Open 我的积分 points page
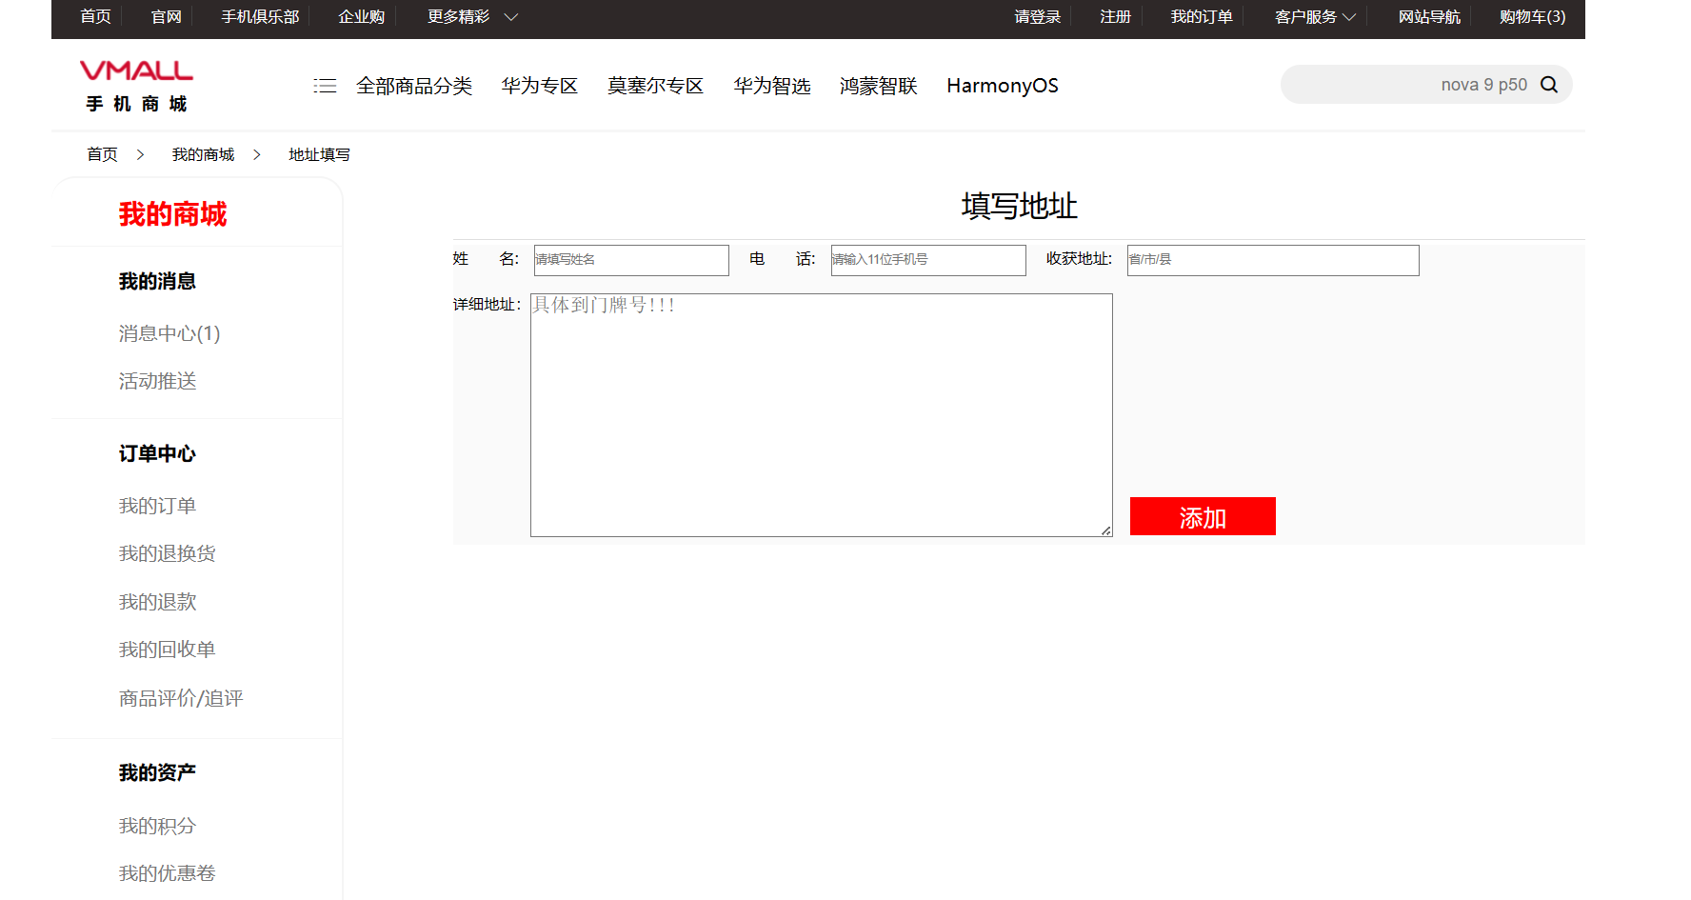The height and width of the screenshot is (900, 1691). point(156,825)
